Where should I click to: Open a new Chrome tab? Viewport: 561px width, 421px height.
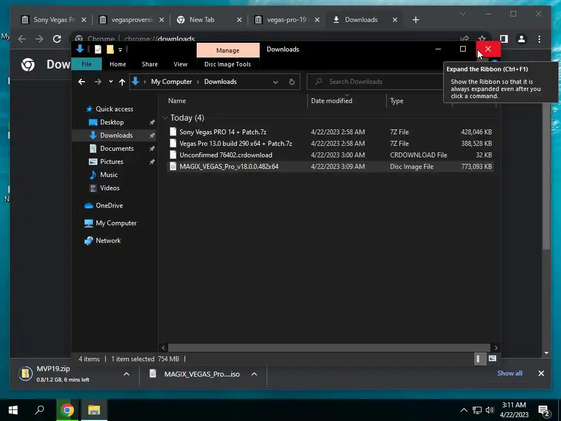(x=416, y=20)
